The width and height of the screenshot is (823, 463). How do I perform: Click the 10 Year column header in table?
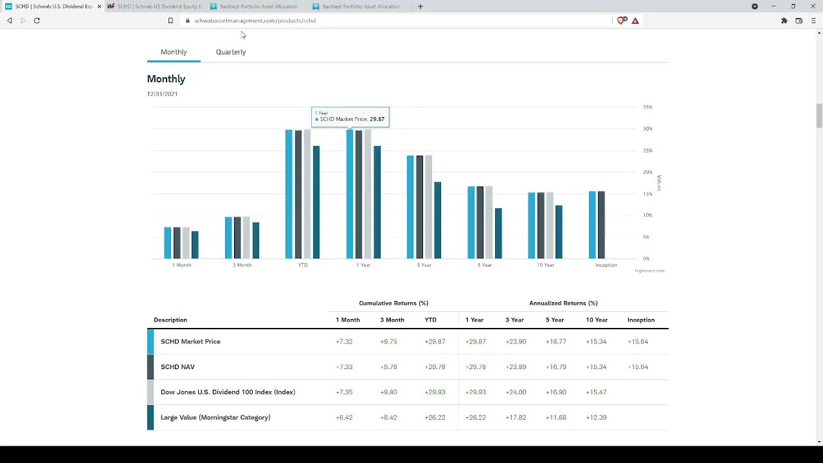(x=597, y=320)
